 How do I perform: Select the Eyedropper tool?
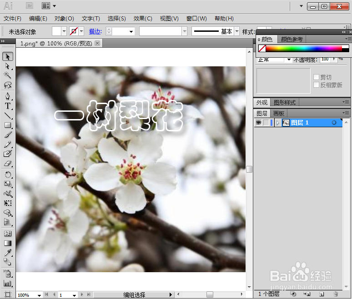pyautogui.click(x=8, y=253)
